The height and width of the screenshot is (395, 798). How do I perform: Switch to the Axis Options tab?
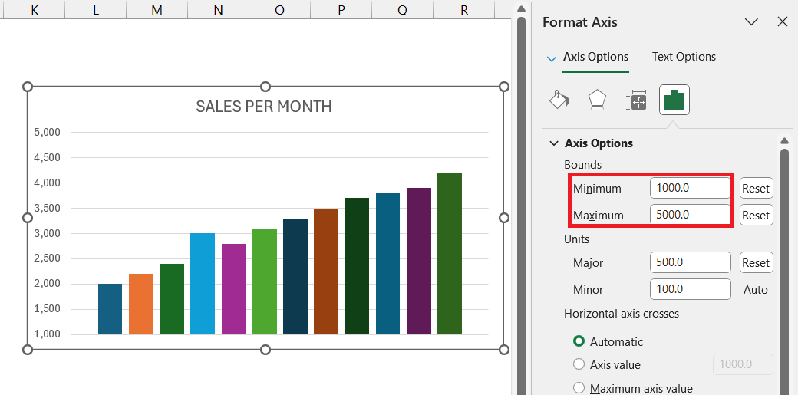click(595, 57)
